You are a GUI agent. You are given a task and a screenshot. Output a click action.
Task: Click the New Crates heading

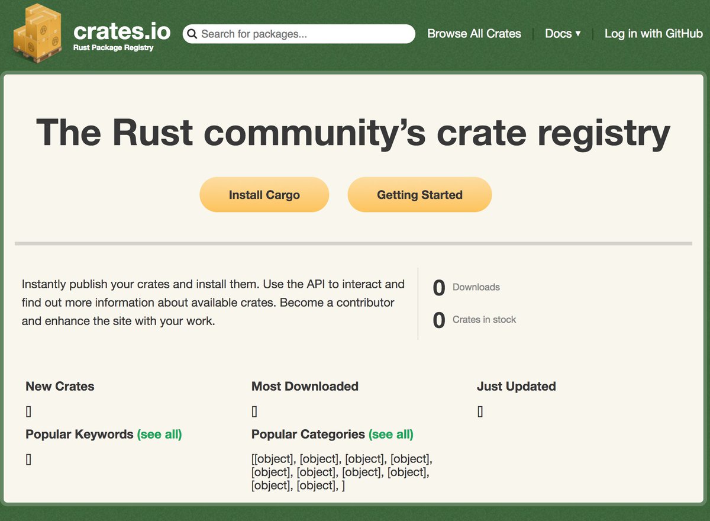pyautogui.click(x=60, y=387)
